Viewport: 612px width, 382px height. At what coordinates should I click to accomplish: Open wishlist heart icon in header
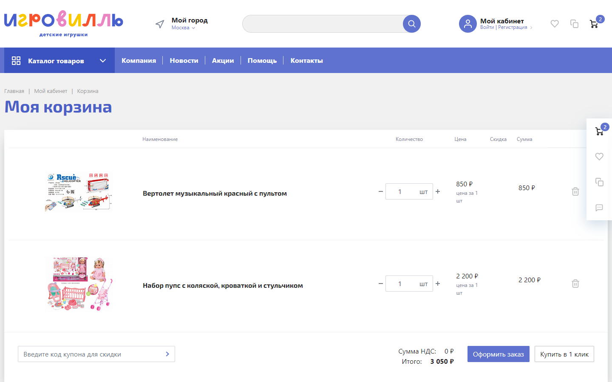555,24
